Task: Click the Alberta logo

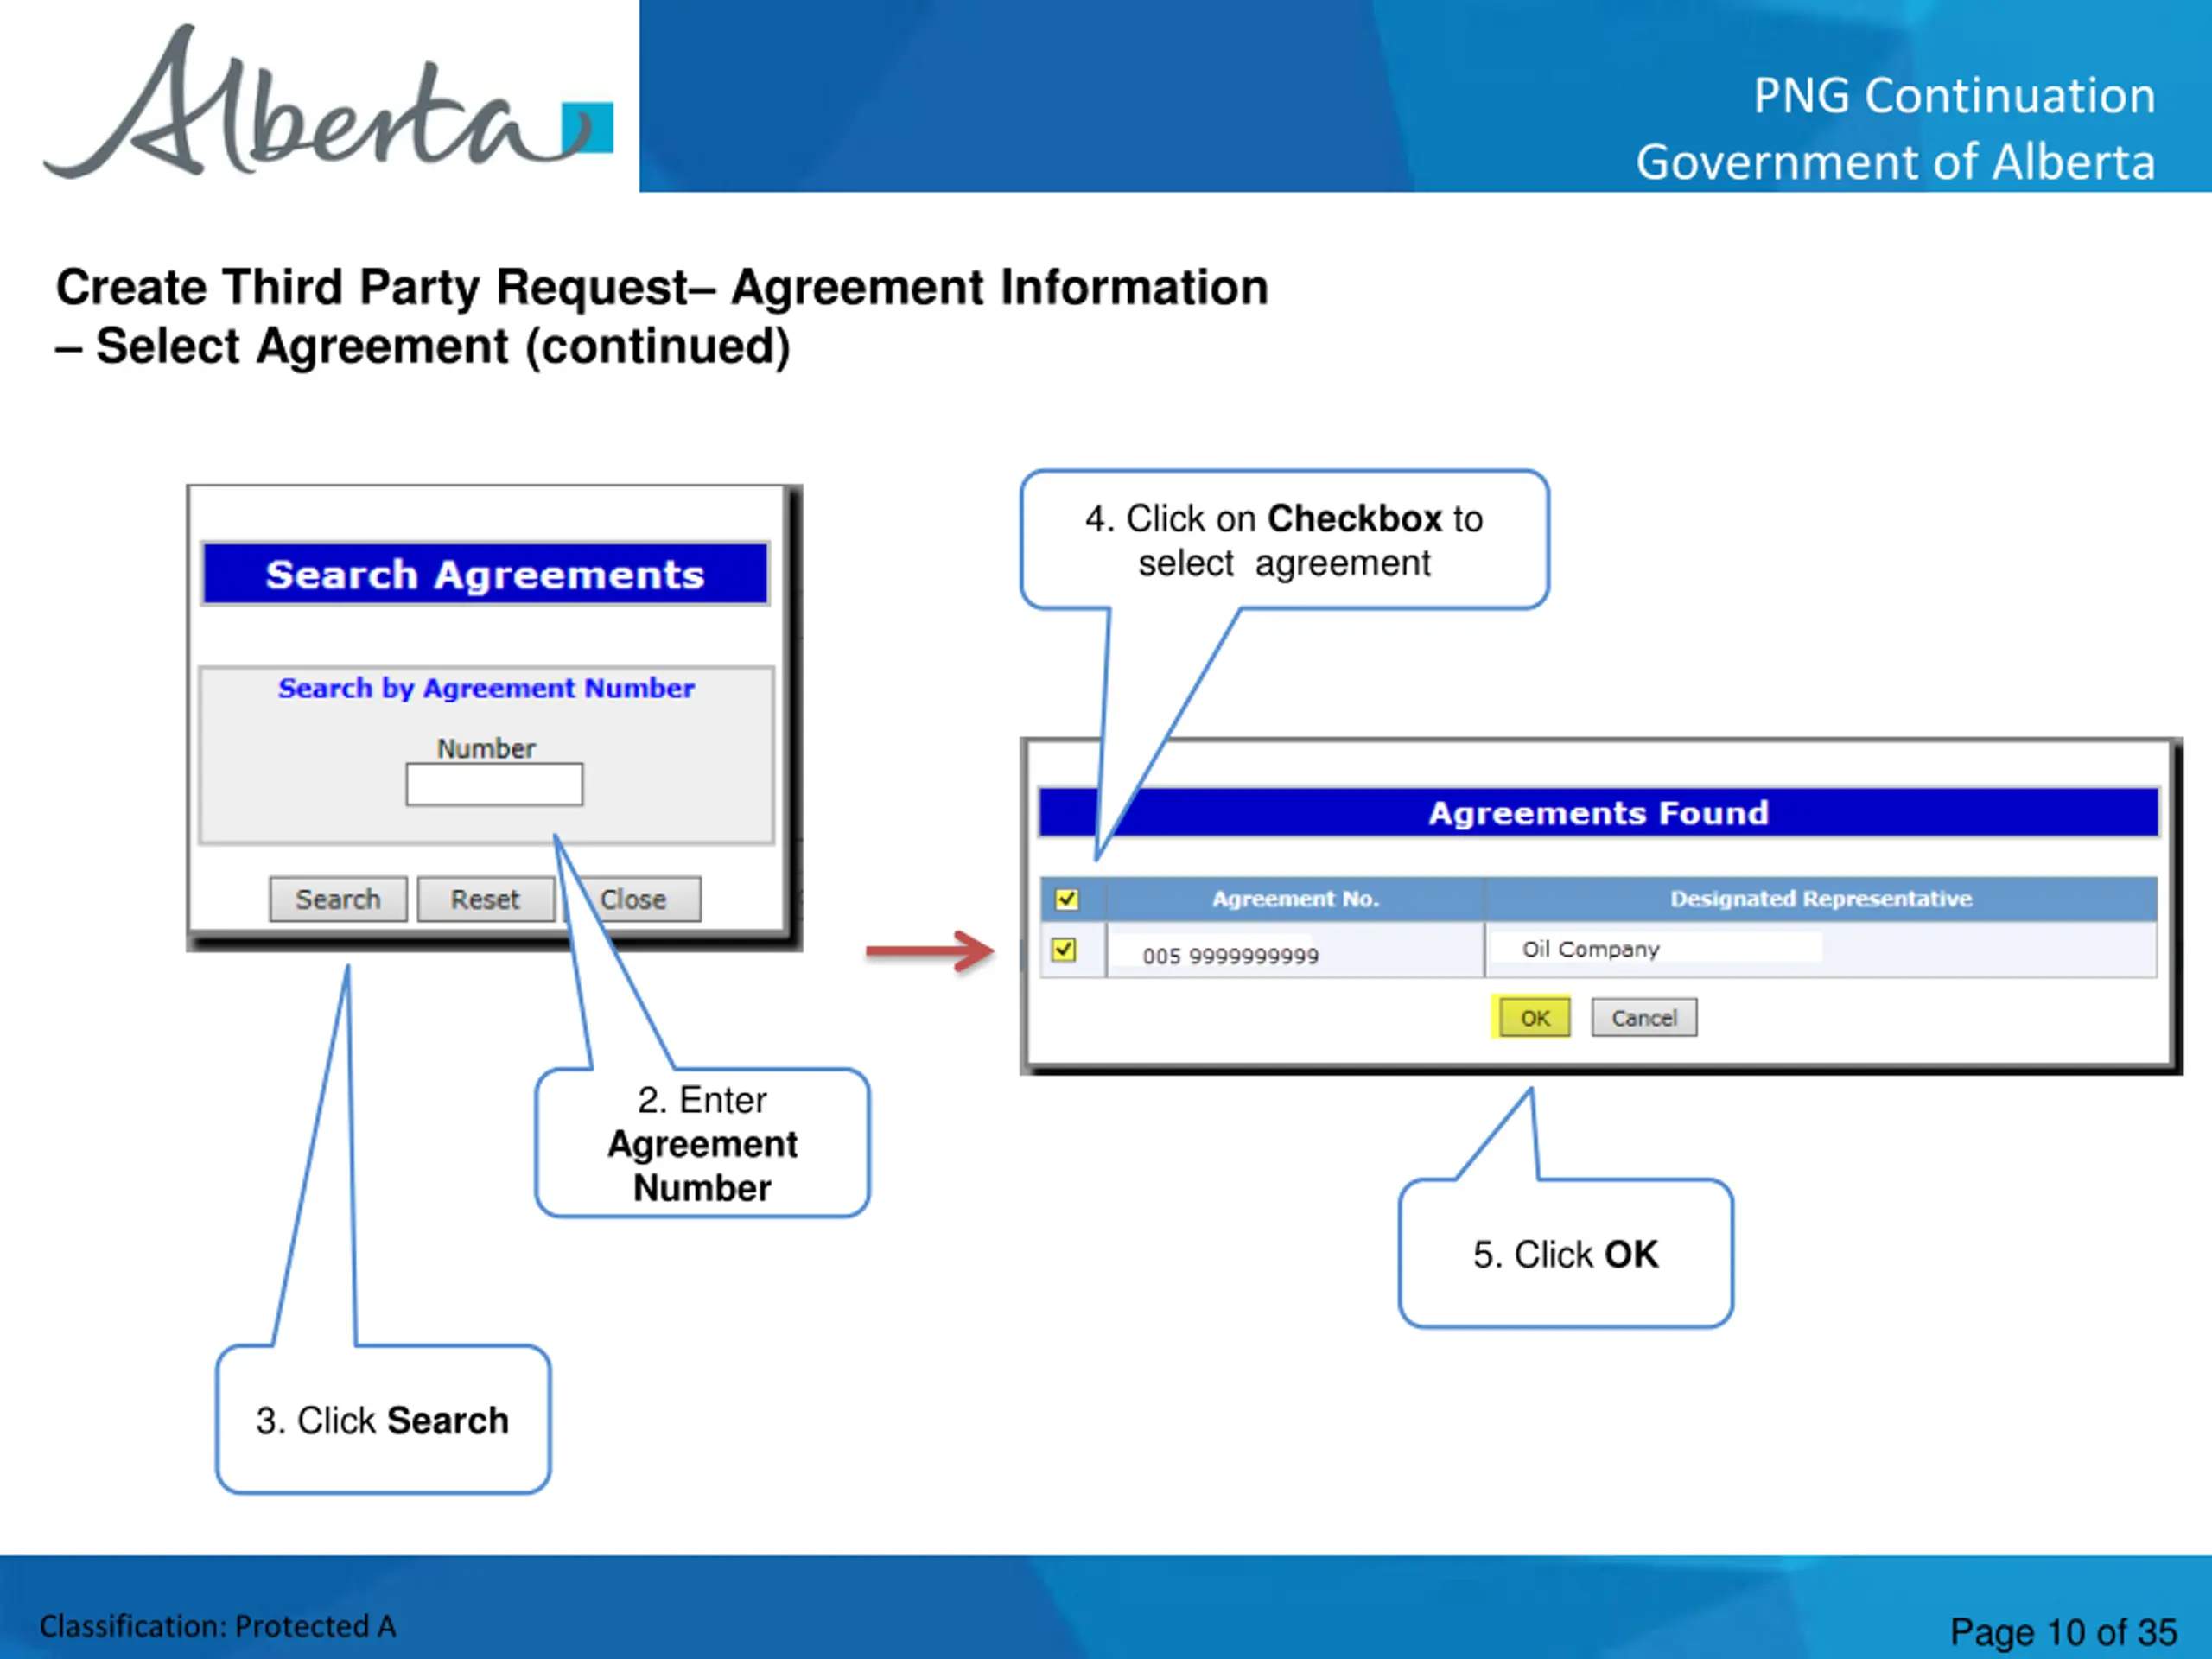Action: click(x=328, y=102)
